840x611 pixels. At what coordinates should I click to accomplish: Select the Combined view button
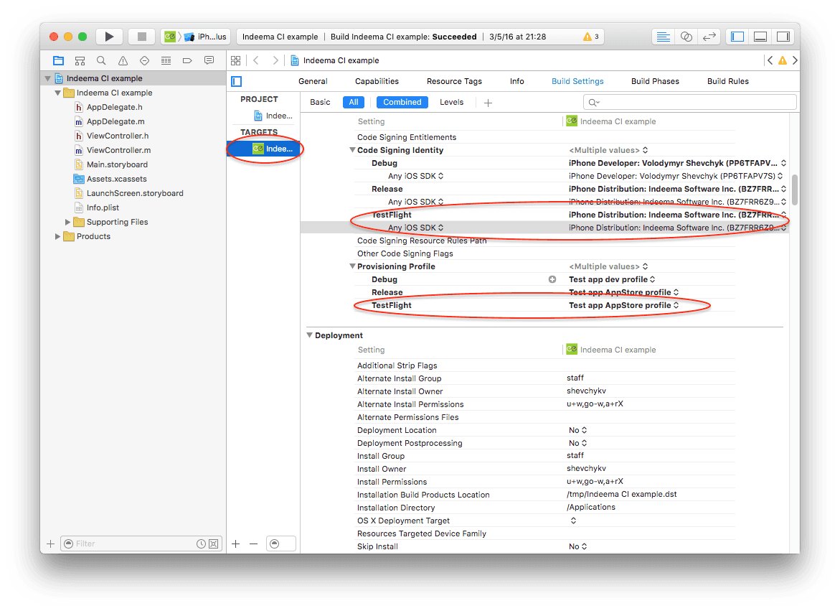[402, 102]
